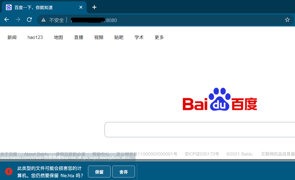Open the 京公网安备 footer link
The height and width of the screenshot is (180, 295).
[147, 154]
